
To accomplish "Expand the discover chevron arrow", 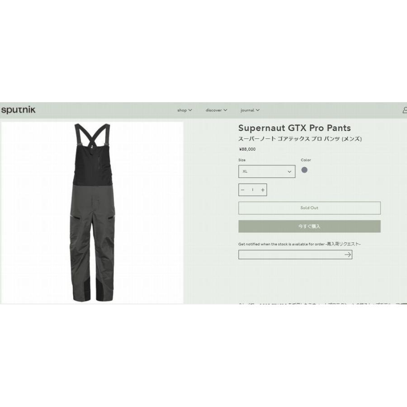I will point(225,110).
